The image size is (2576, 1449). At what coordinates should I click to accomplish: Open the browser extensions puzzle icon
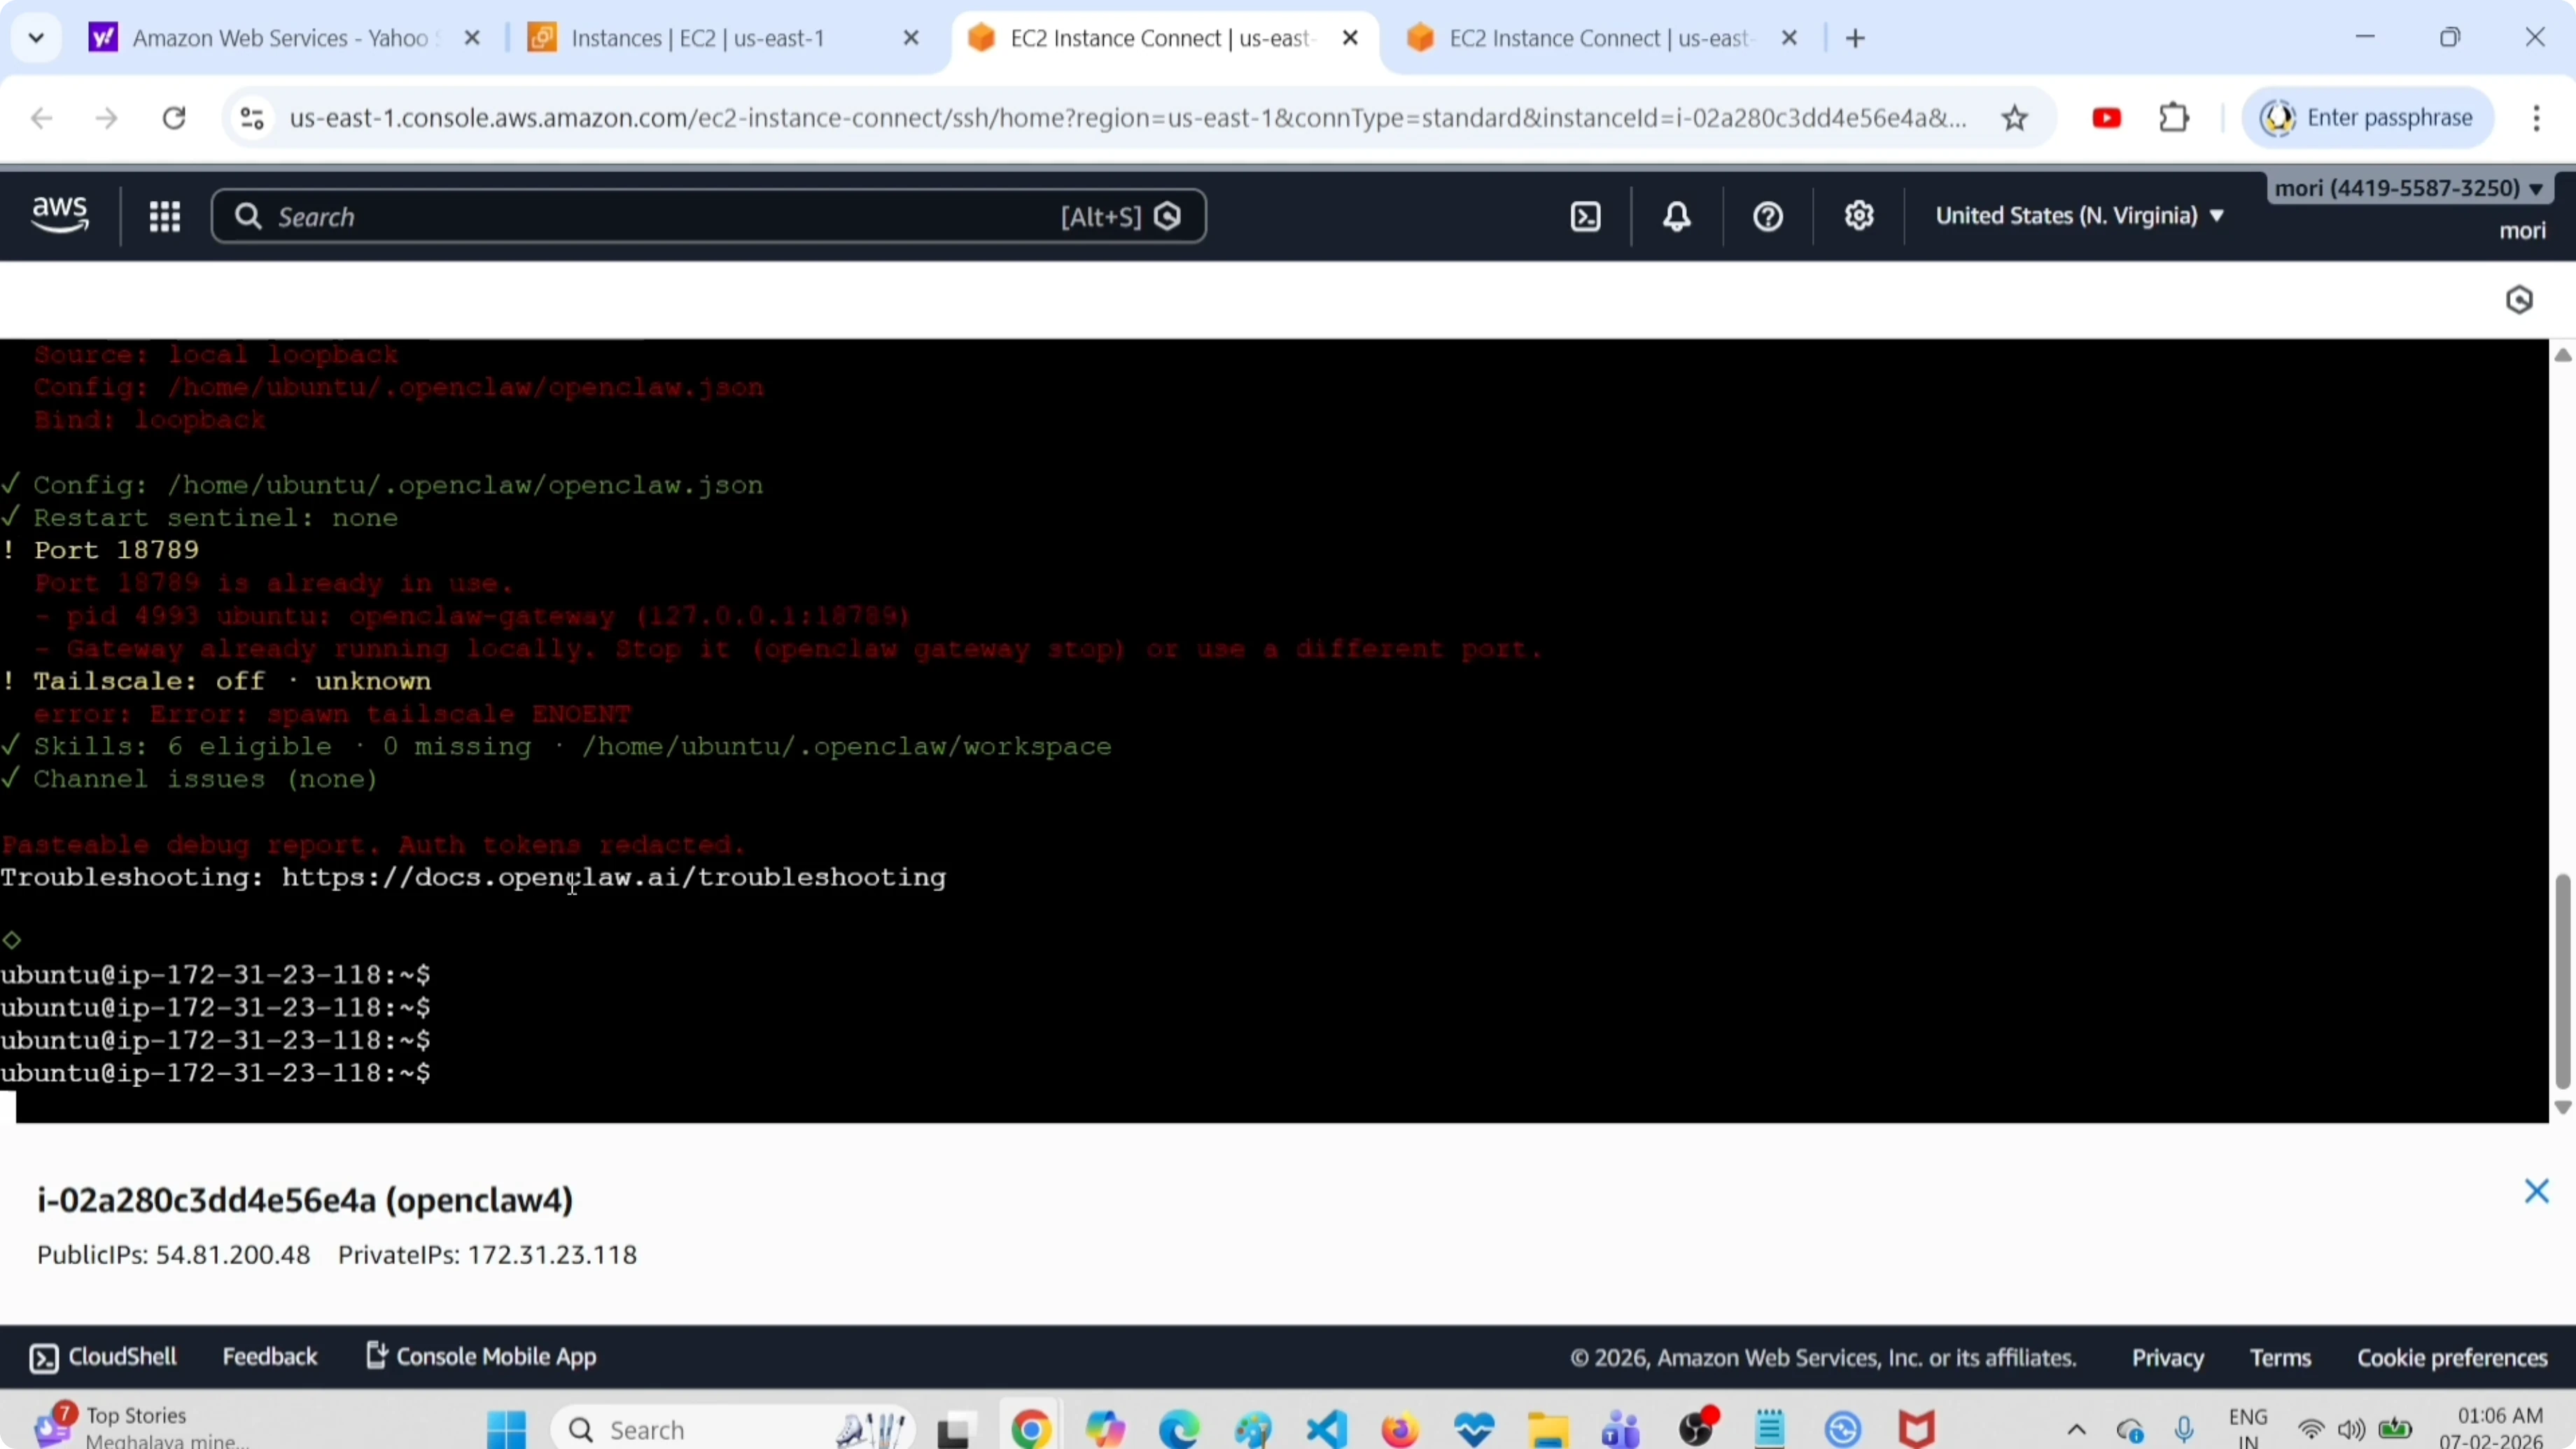tap(2174, 117)
